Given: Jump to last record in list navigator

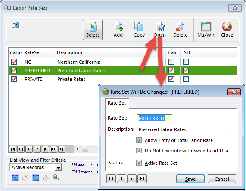Looking at the screenshot, I should click(62, 149).
